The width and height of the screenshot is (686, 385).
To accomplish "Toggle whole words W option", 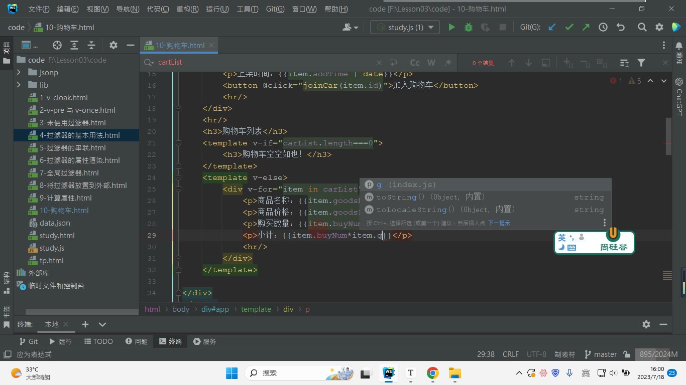I will point(431,63).
